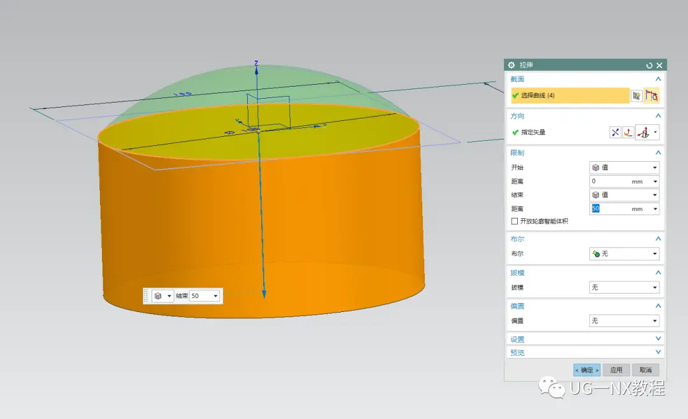This screenshot has width=688, height=419.
Task: Reset the 拉伸 dialog with the refresh icon
Action: pos(649,66)
